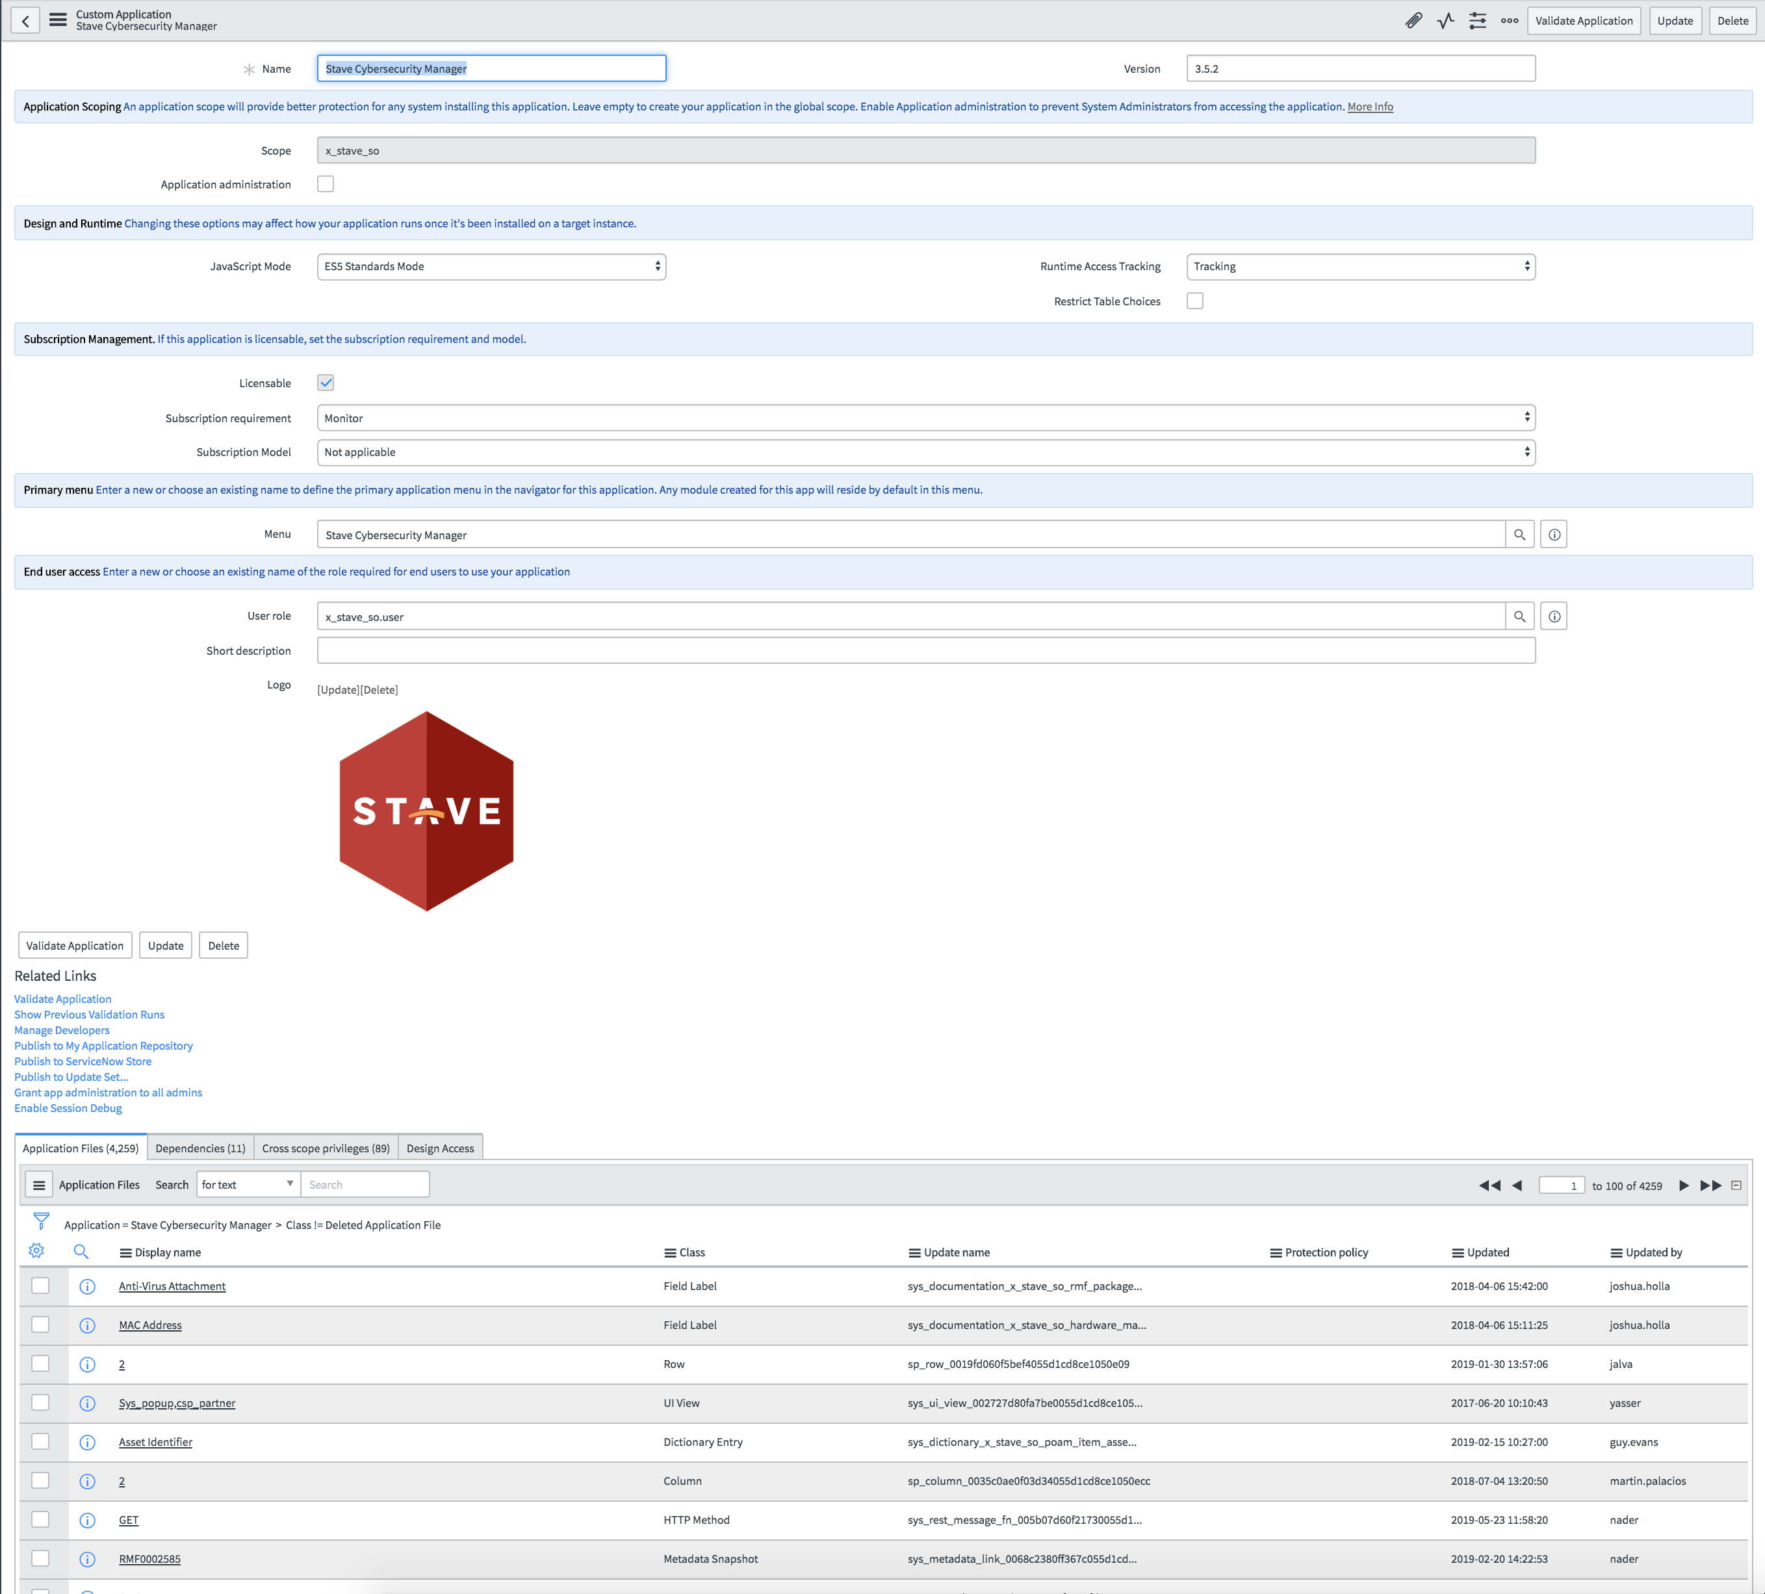Open the personalize form sliders icon
1765x1594 pixels.
(x=1478, y=20)
